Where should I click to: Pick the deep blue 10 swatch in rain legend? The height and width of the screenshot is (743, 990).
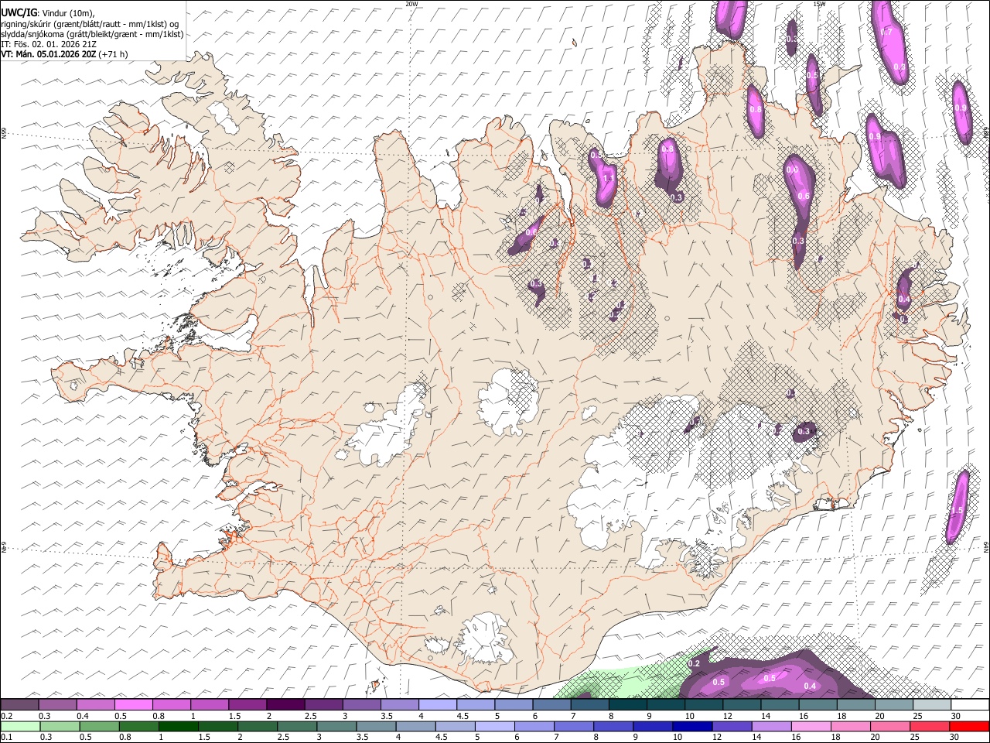[692, 726]
